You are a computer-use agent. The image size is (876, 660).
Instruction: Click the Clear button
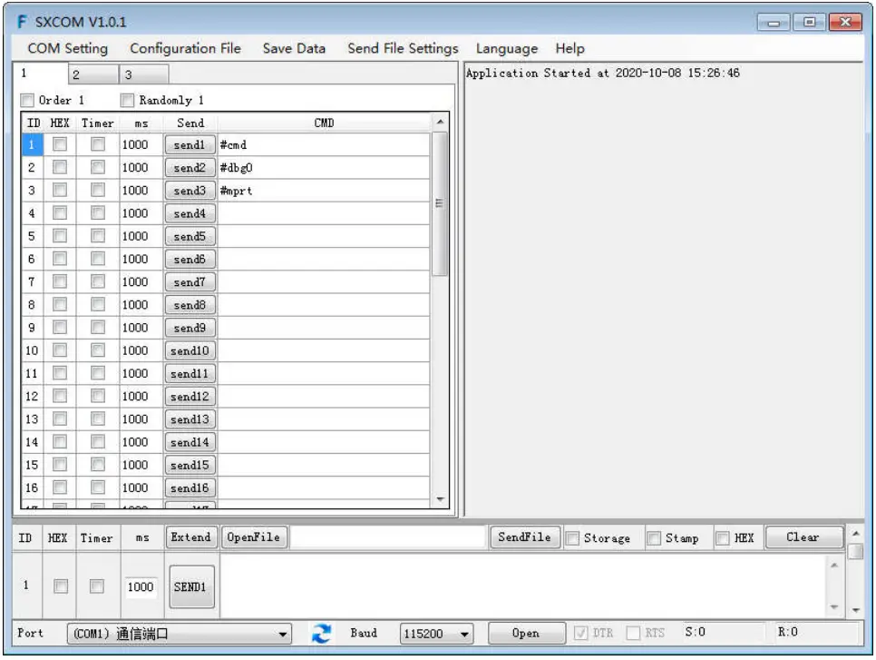coord(802,537)
